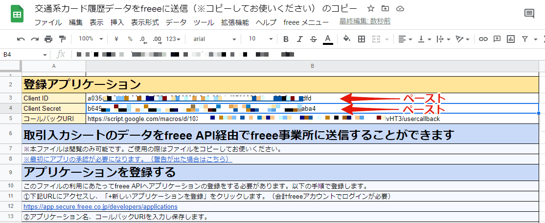The height and width of the screenshot is (223, 545).
Task: Open the 挿入 menu
Action: (x=117, y=22)
